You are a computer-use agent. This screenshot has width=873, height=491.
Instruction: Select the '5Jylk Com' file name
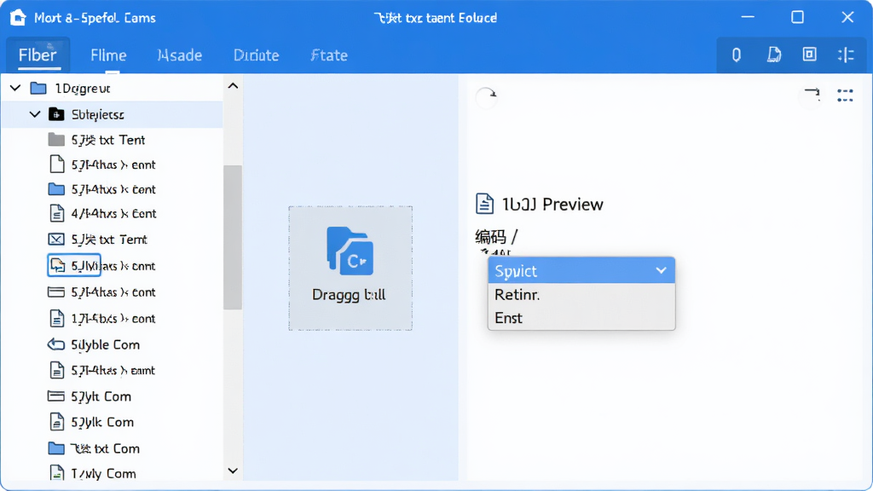click(x=102, y=423)
